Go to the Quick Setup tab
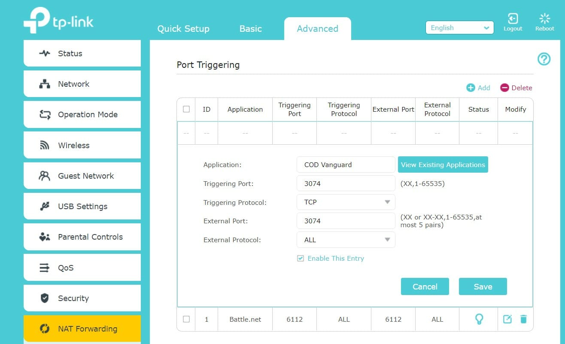 (x=183, y=29)
